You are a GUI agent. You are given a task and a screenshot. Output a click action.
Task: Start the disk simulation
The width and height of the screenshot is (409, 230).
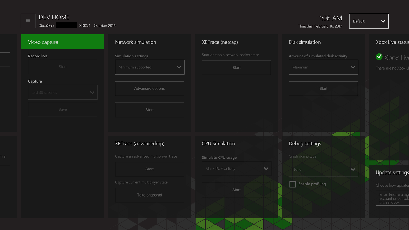coord(323,88)
